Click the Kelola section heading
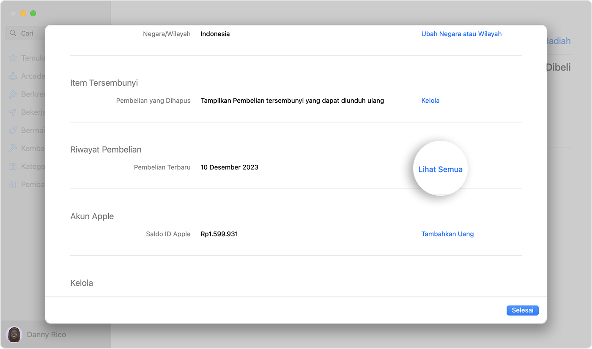592x349 pixels. [82, 283]
